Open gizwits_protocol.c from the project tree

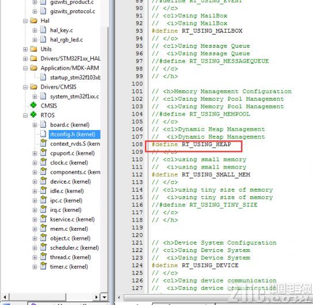click(x=72, y=12)
